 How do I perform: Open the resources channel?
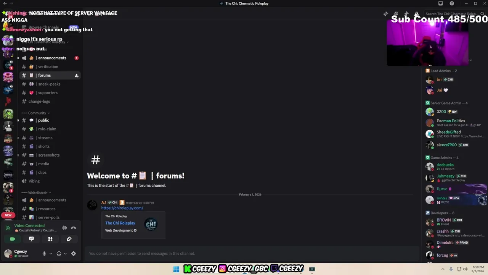[50, 209]
